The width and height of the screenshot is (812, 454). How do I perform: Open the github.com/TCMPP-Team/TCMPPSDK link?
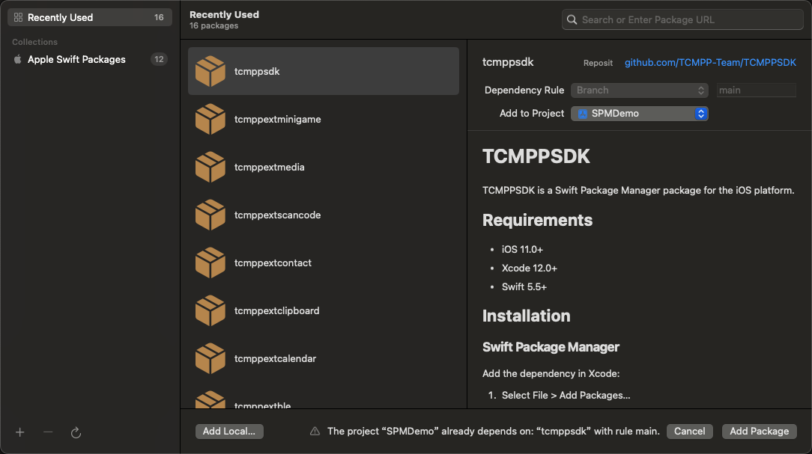[x=710, y=63]
